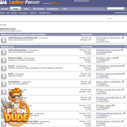Open the Empfehlungen tab
The height and width of the screenshot is (127, 127).
[x=52, y=9]
